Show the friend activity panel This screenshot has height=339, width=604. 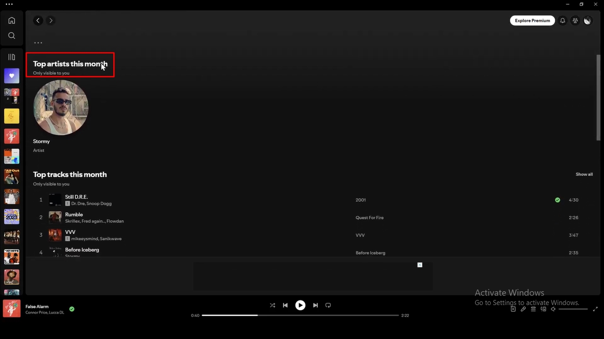point(575,20)
